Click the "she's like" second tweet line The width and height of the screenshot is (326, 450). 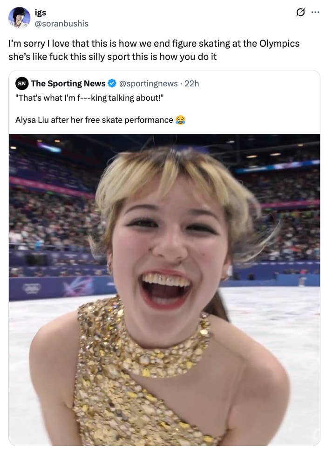(113, 57)
